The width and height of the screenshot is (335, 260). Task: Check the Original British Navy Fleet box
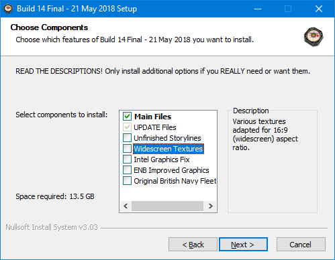pyautogui.click(x=127, y=181)
